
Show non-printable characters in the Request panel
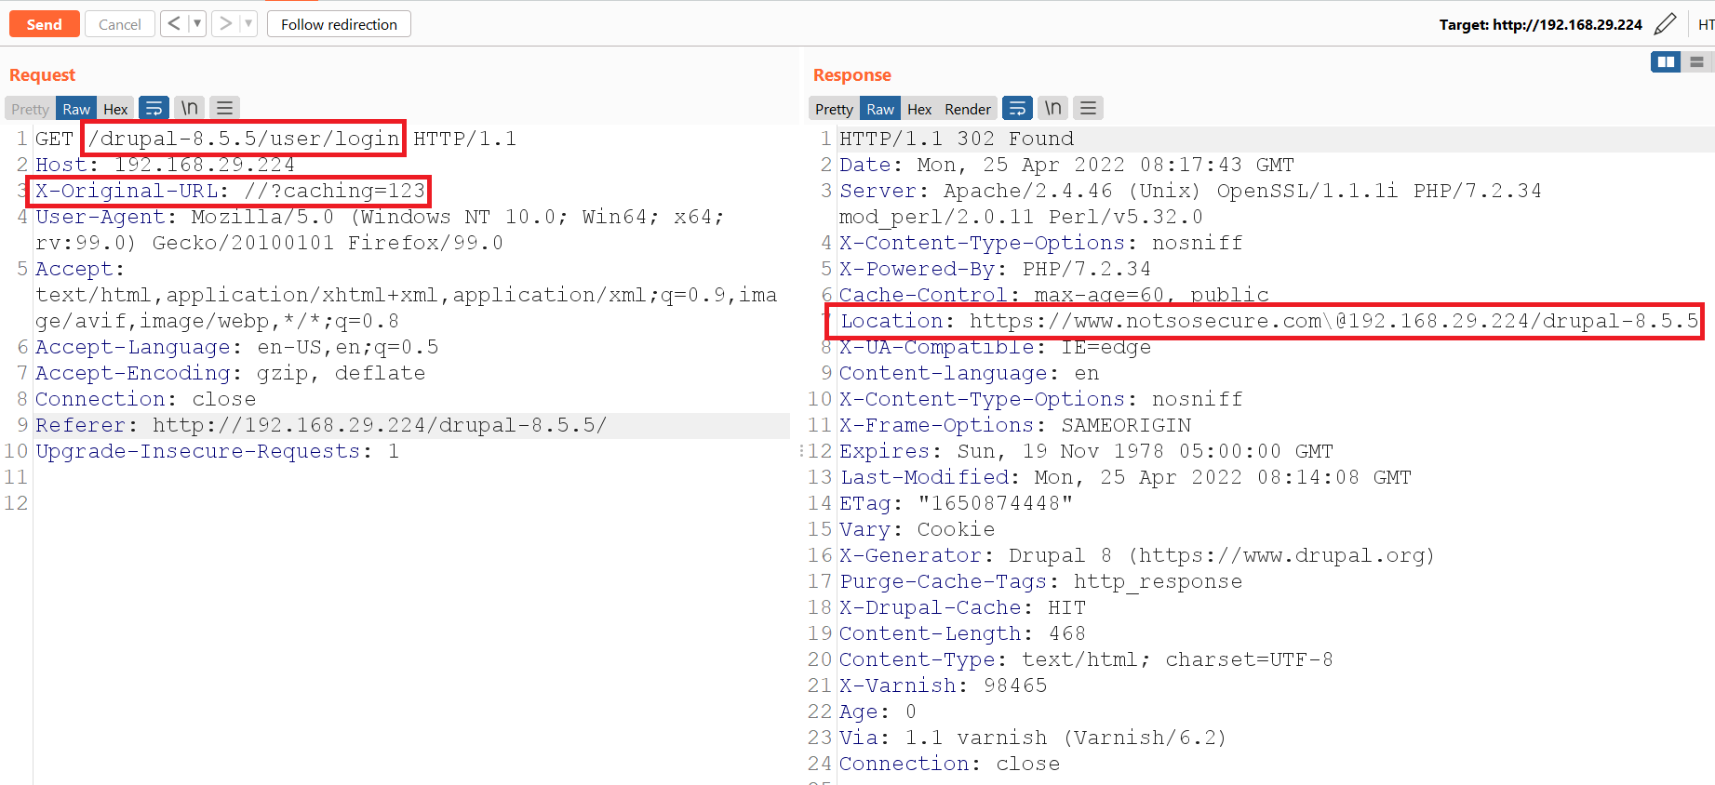189,109
